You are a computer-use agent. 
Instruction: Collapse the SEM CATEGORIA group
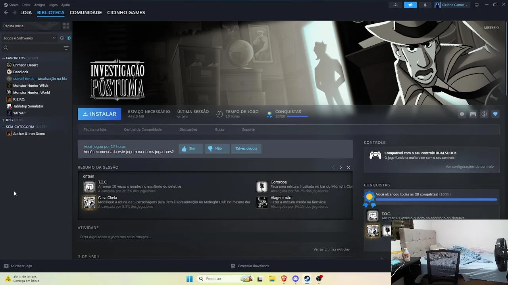[4, 127]
